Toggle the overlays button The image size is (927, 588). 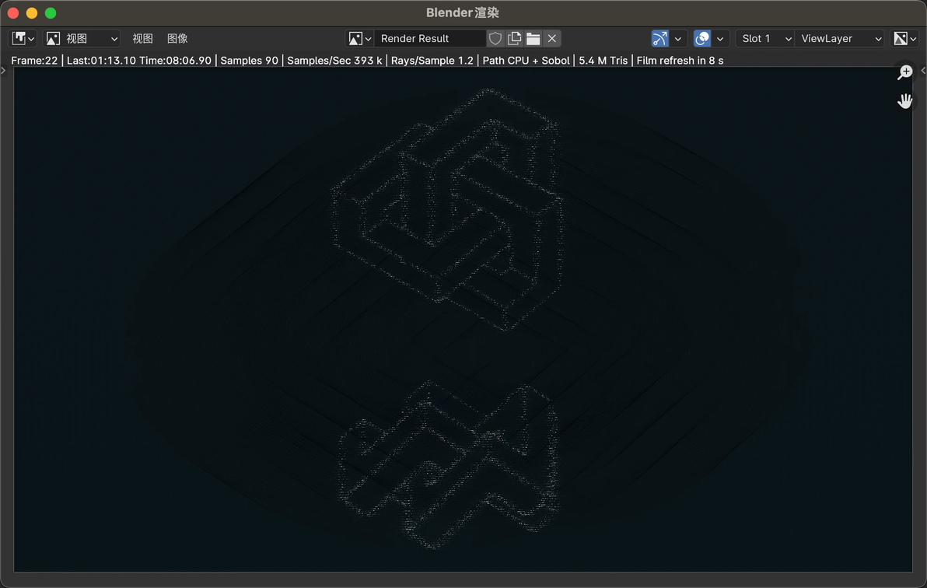click(702, 38)
